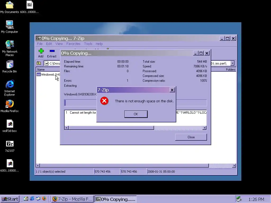Switch to 7-Zip - Mozilla Firefox taskbar button
Viewport: 271px width, 203px height.
(x=73, y=199)
